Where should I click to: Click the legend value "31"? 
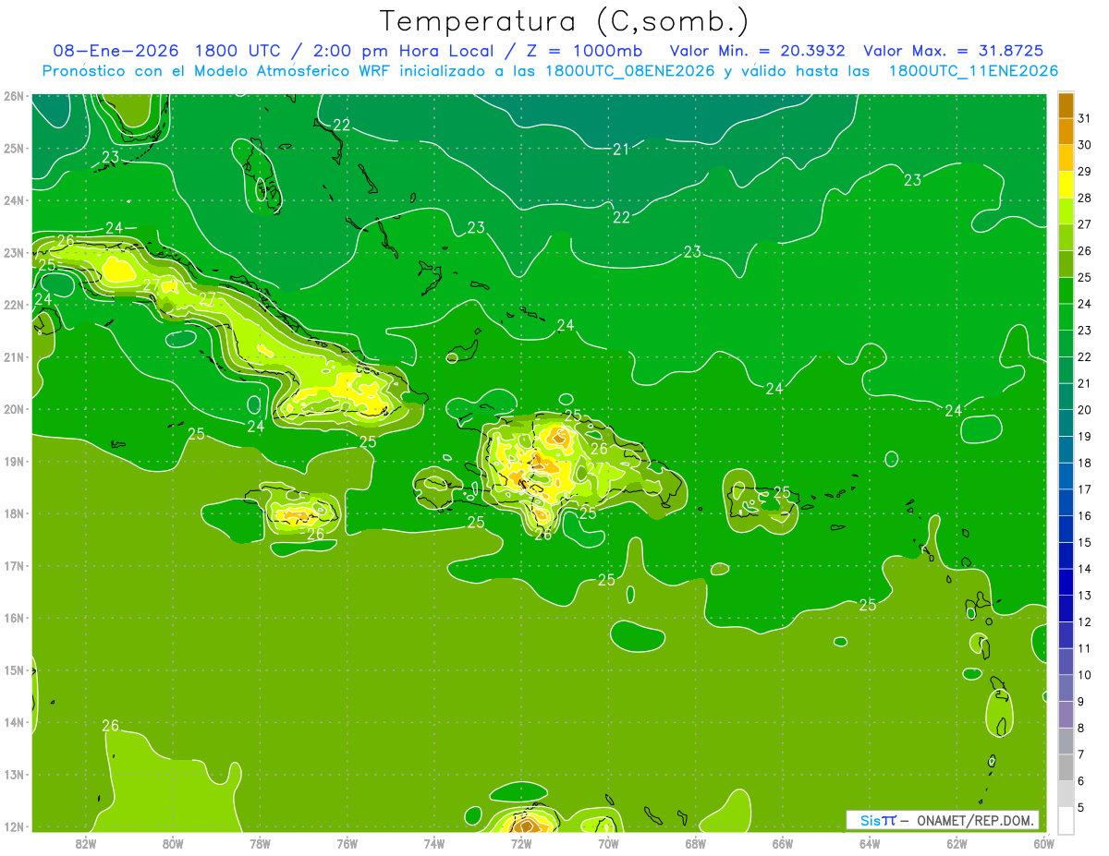1084,118
